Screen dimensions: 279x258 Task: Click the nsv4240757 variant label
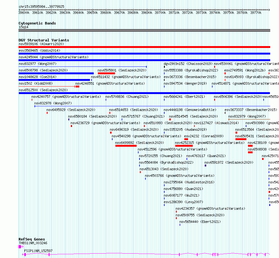(66, 97)
